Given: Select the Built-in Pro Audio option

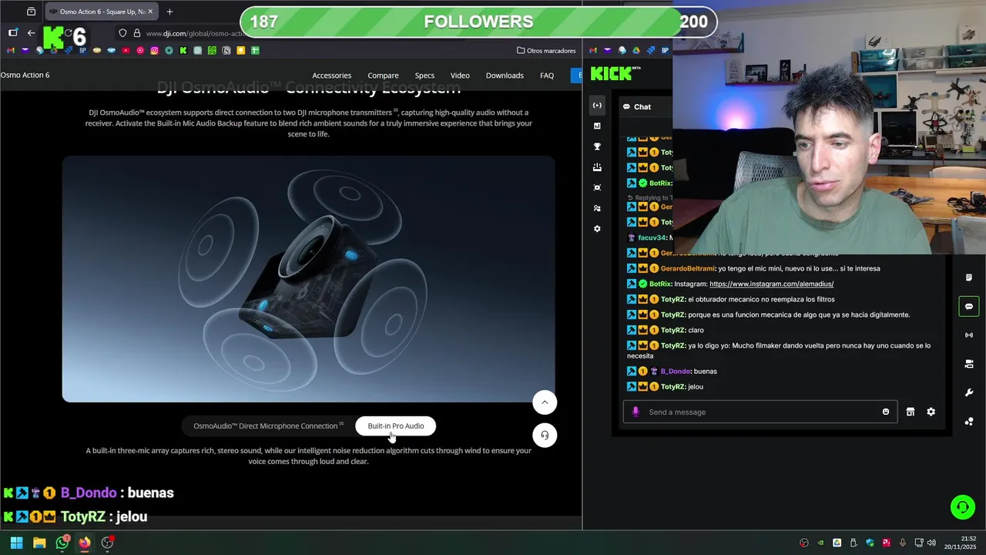Looking at the screenshot, I should click(x=396, y=425).
